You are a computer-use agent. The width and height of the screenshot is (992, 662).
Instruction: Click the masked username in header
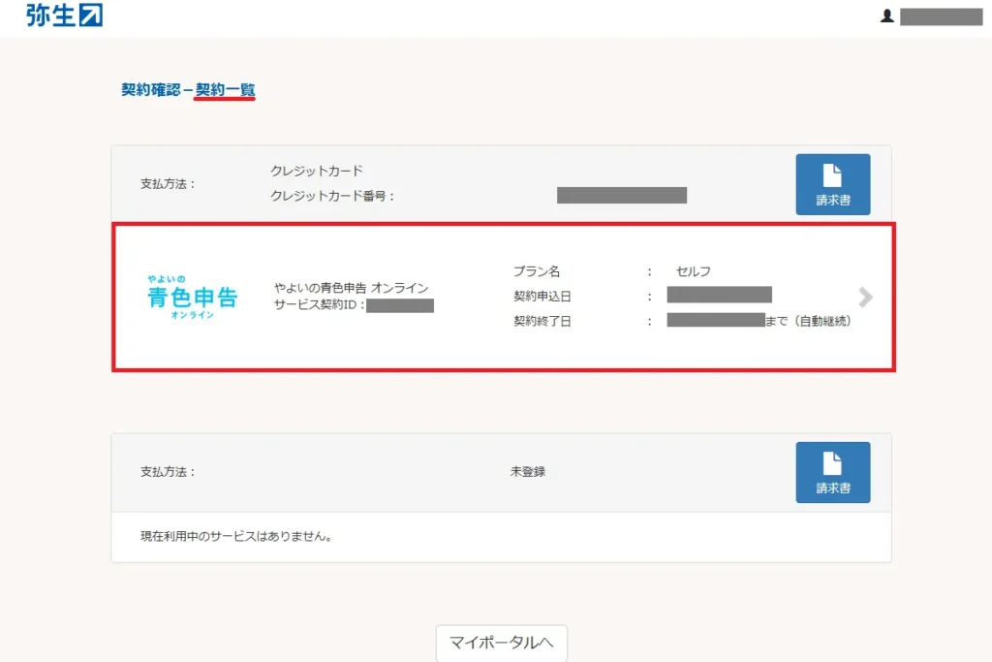click(942, 17)
